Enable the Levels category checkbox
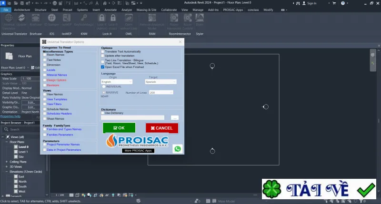 click(x=45, y=70)
